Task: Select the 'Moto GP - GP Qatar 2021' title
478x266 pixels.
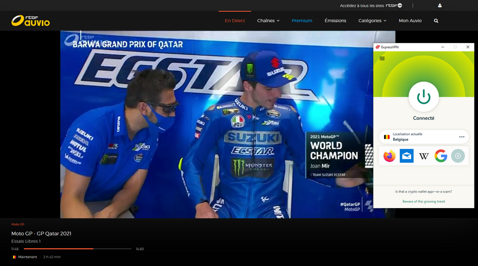Action: click(41, 233)
